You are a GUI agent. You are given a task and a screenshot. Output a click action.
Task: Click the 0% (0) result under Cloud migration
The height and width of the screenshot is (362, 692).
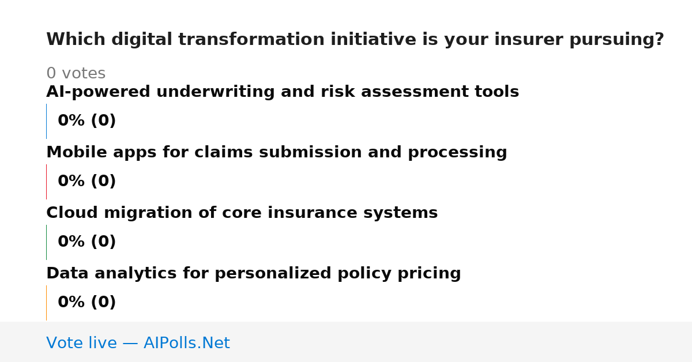87,242
